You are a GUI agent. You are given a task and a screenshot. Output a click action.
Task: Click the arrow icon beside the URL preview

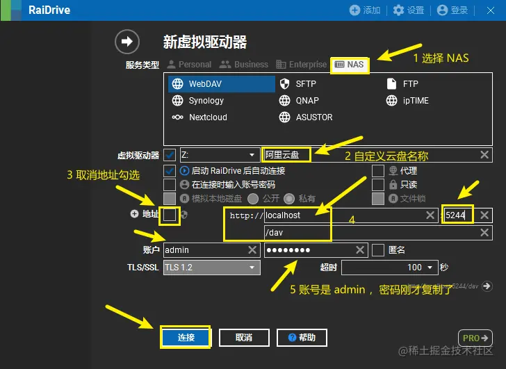(487, 286)
